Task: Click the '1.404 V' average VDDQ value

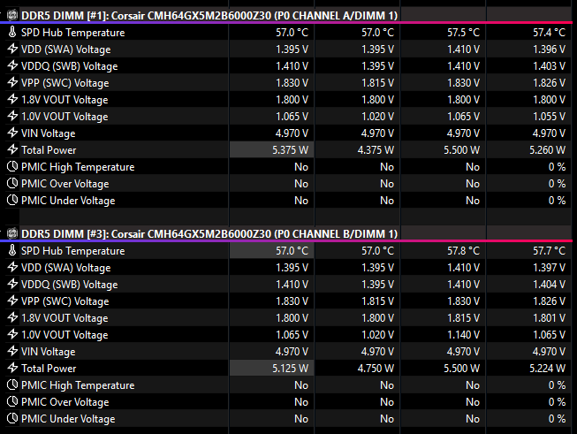Action: (x=549, y=285)
